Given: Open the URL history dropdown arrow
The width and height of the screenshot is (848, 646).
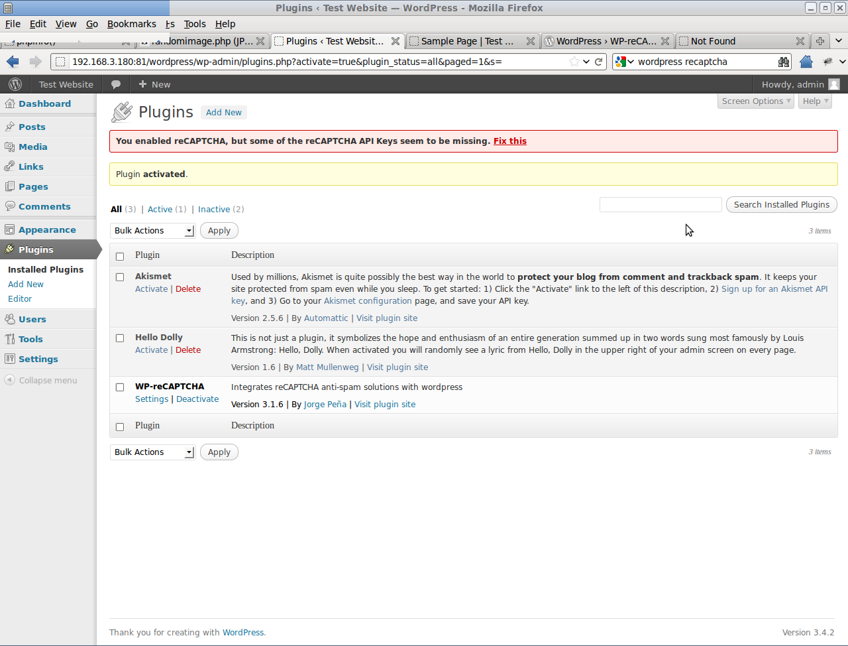Looking at the screenshot, I should (586, 62).
